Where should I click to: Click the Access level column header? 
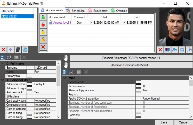click(57, 17)
